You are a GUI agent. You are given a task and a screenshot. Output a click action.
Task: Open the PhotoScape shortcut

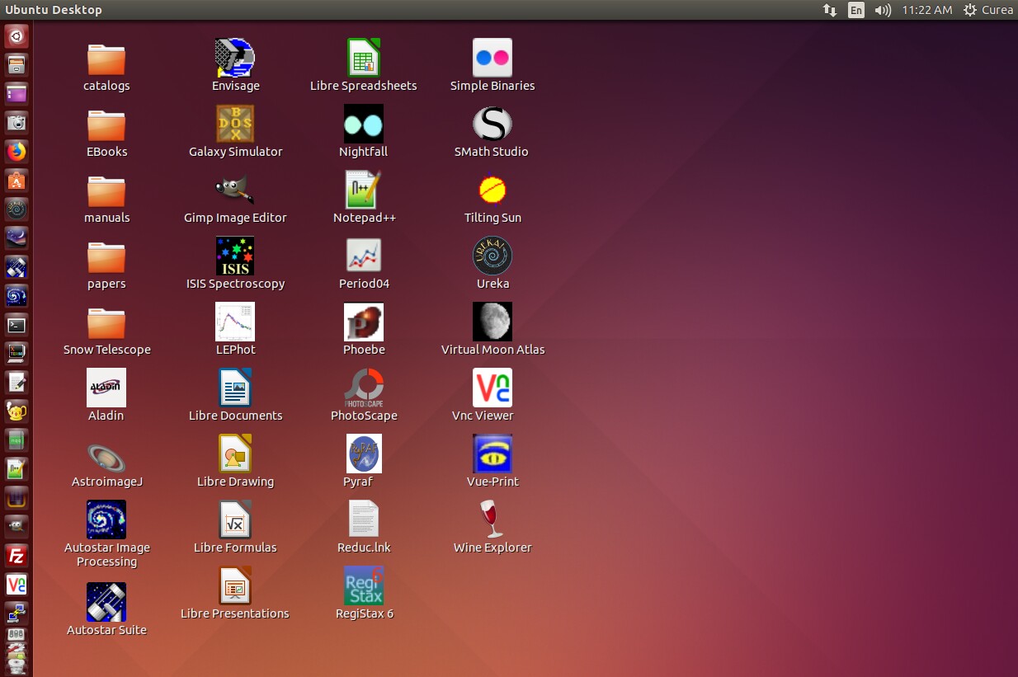(x=364, y=388)
